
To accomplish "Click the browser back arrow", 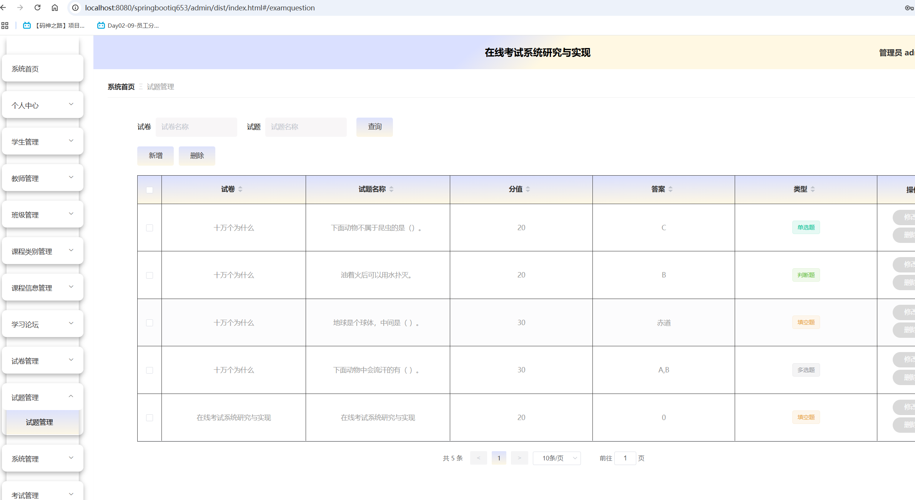I will pos(3,8).
